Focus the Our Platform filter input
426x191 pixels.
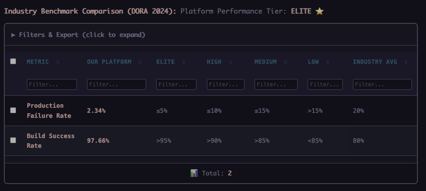(116, 84)
